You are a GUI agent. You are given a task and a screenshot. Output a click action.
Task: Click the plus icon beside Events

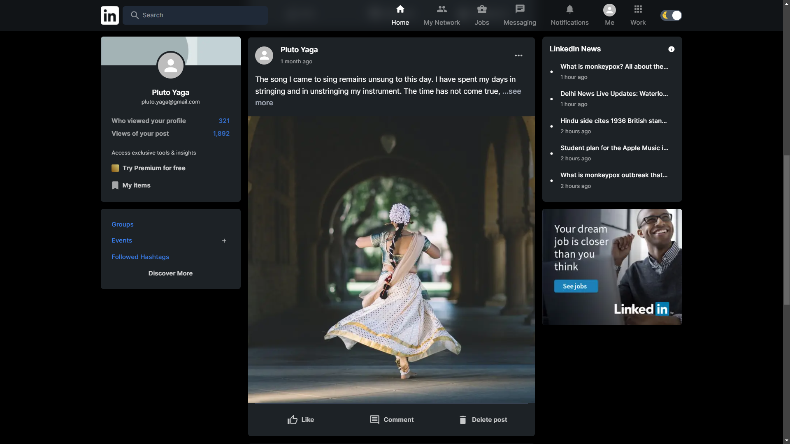(x=224, y=240)
